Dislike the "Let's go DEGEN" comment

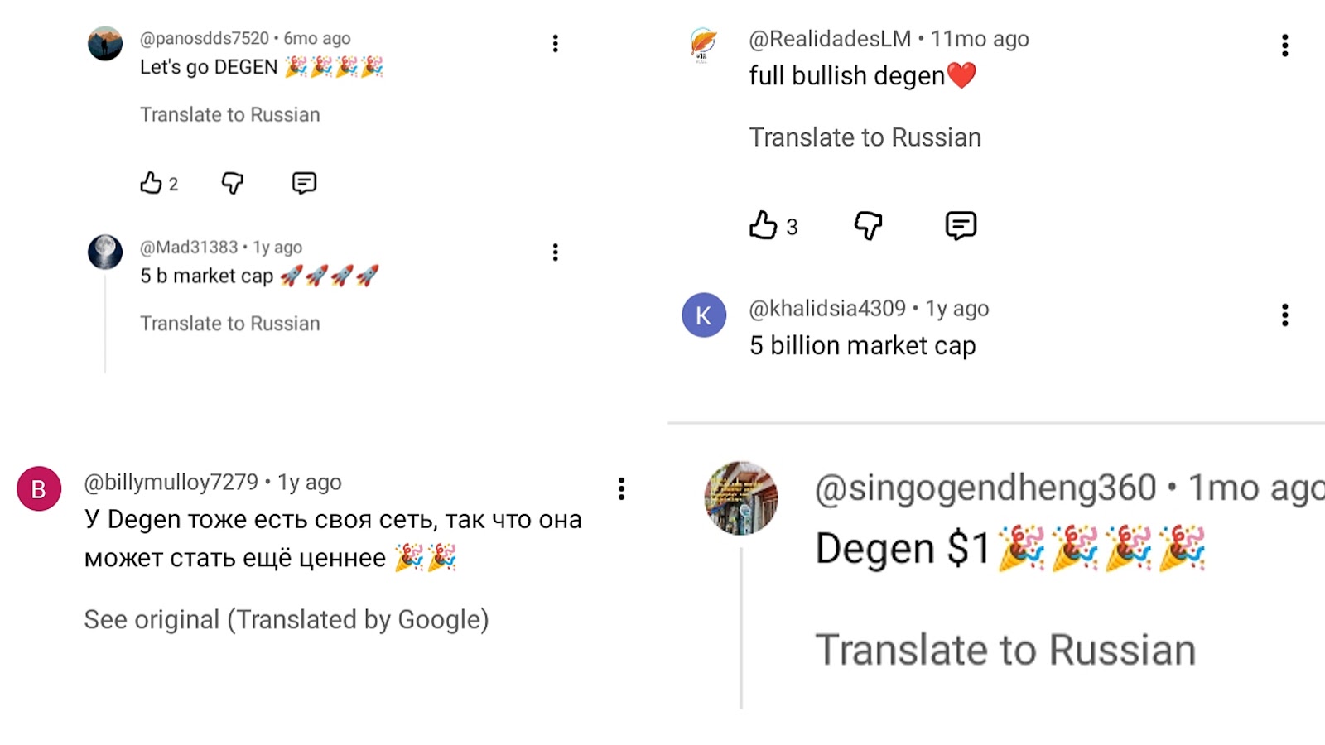(233, 183)
